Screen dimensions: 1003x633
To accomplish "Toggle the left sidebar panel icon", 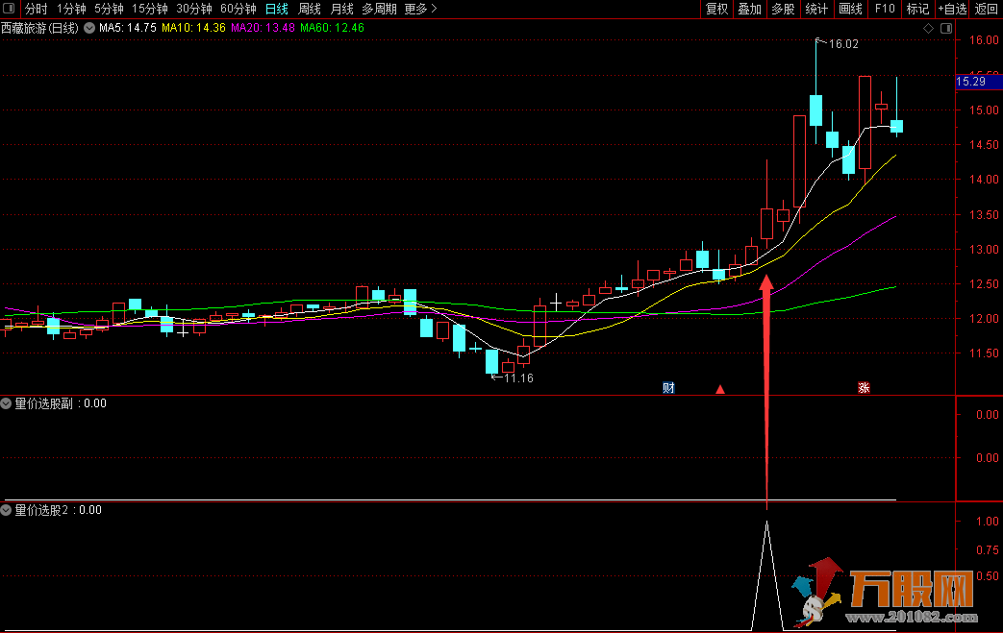I will pos(9,9).
